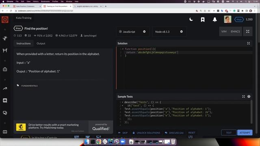This screenshot has height=146, width=260.
Task: Open Sample Tests help icon
Action: pyautogui.click(x=249, y=97)
